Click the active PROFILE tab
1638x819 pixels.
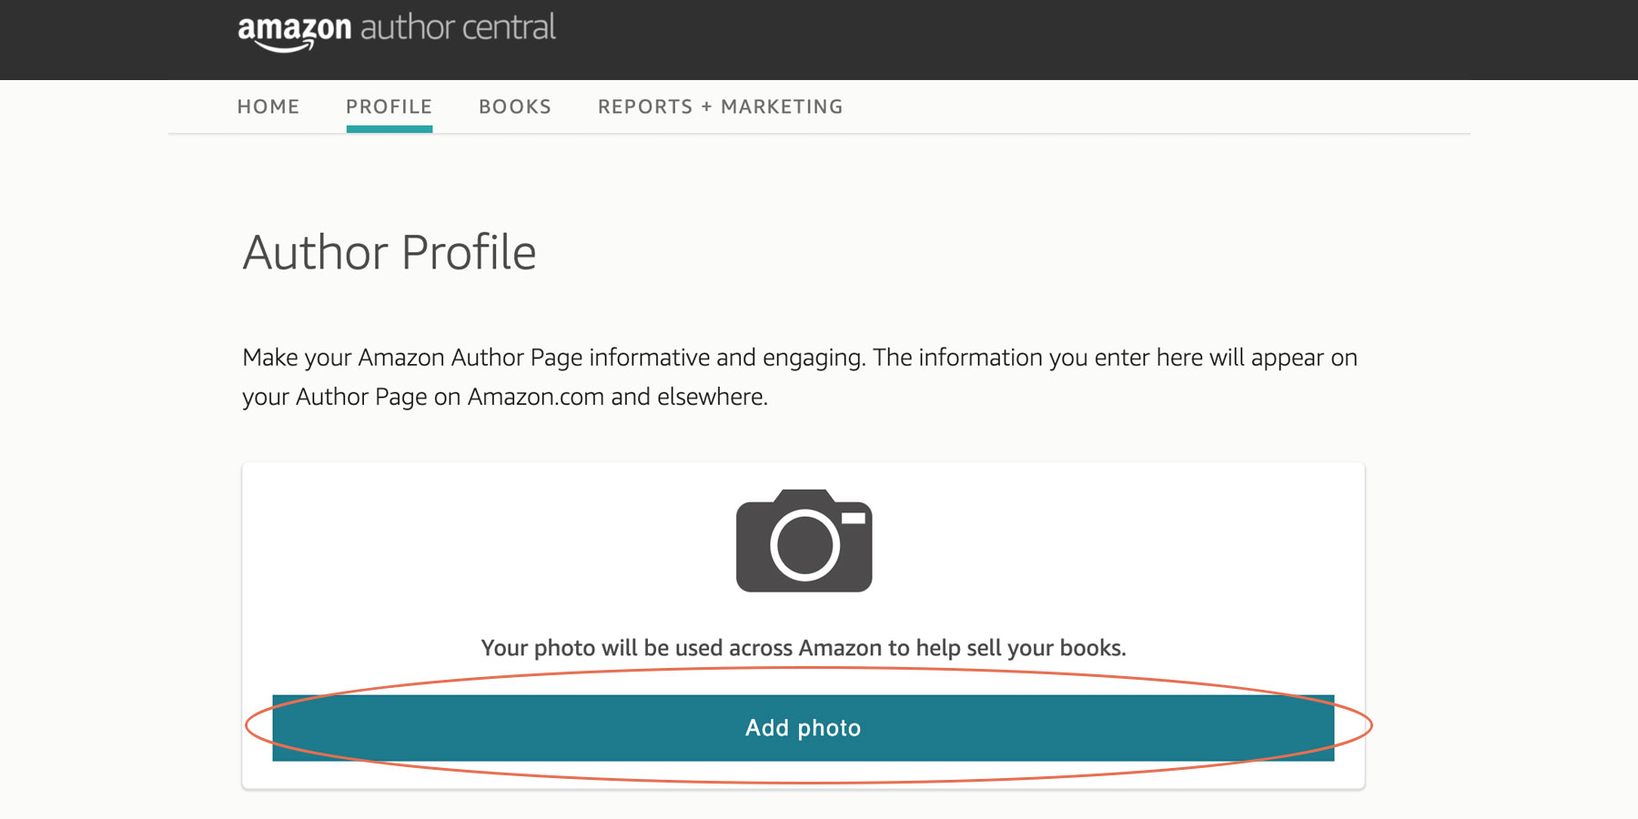point(389,106)
